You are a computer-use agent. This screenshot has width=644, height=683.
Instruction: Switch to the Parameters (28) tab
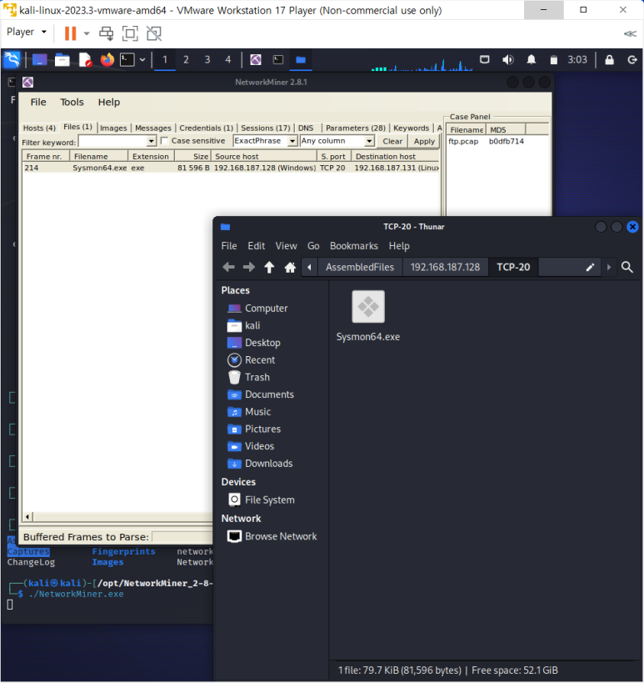(x=356, y=128)
